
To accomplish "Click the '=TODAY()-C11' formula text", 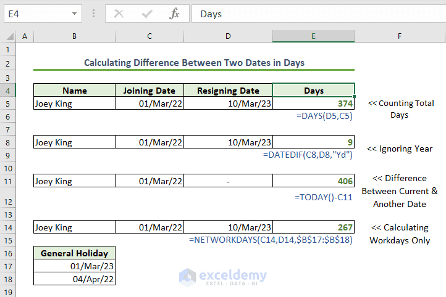I will pyautogui.click(x=324, y=197).
